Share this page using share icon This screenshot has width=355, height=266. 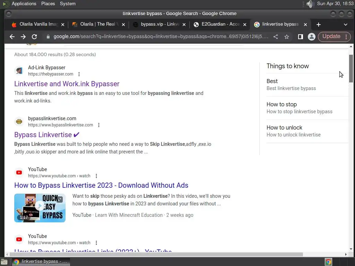coord(276,37)
